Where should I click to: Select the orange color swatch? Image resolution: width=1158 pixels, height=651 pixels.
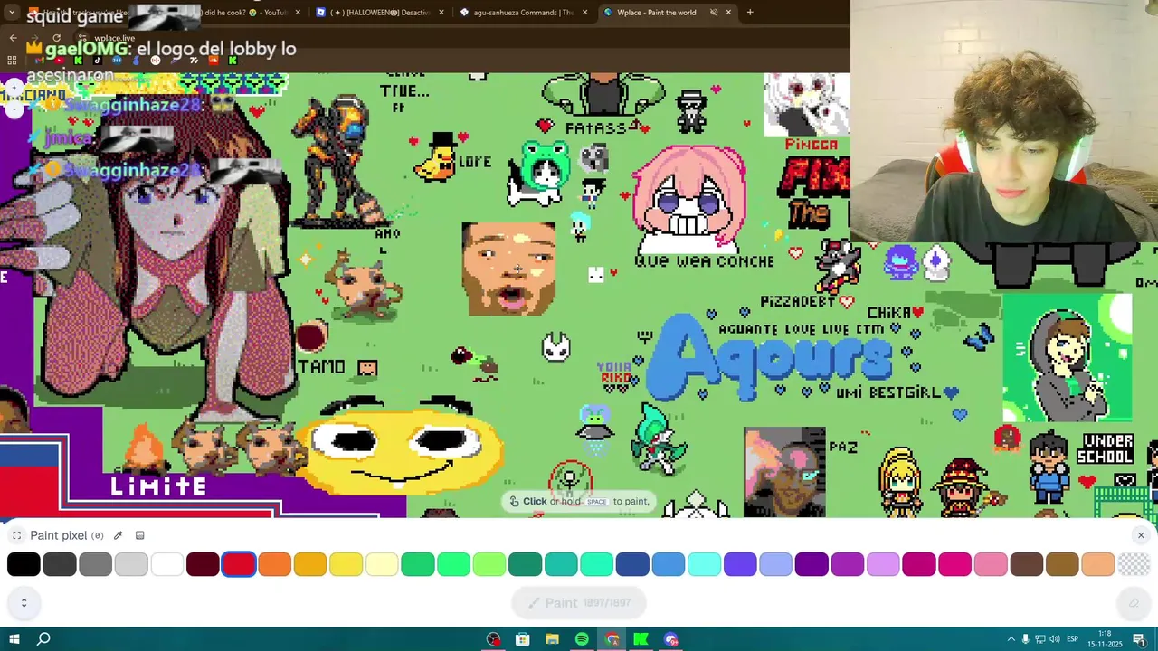[274, 564]
